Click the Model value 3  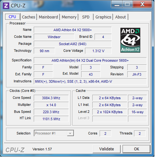point(91,67)
